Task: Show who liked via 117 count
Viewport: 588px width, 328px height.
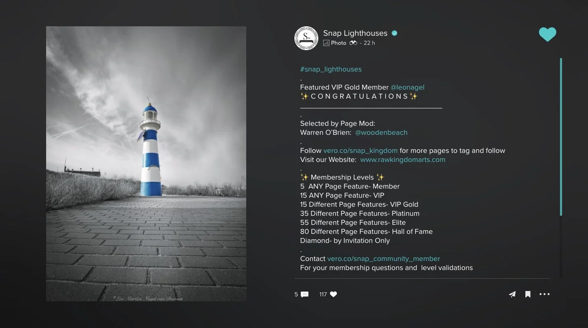Action: click(x=323, y=294)
